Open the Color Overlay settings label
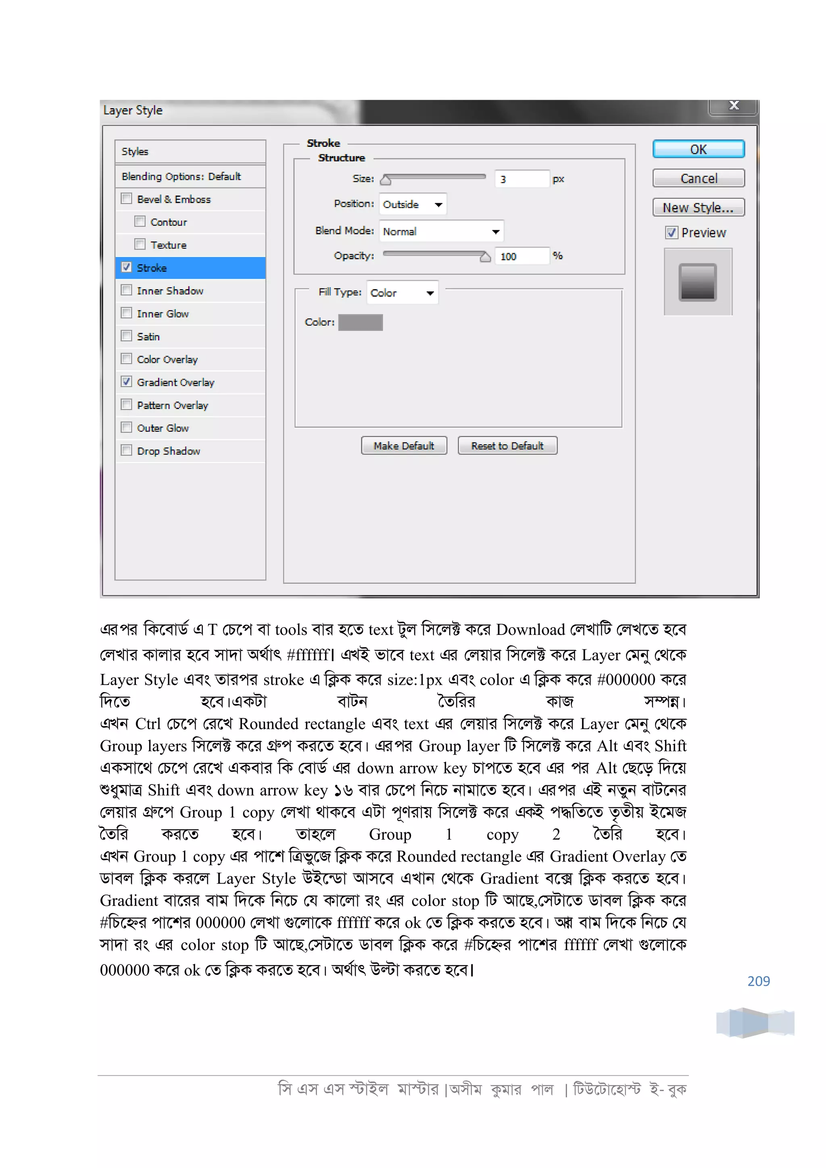The image size is (826, 1168). pyautogui.click(x=167, y=360)
